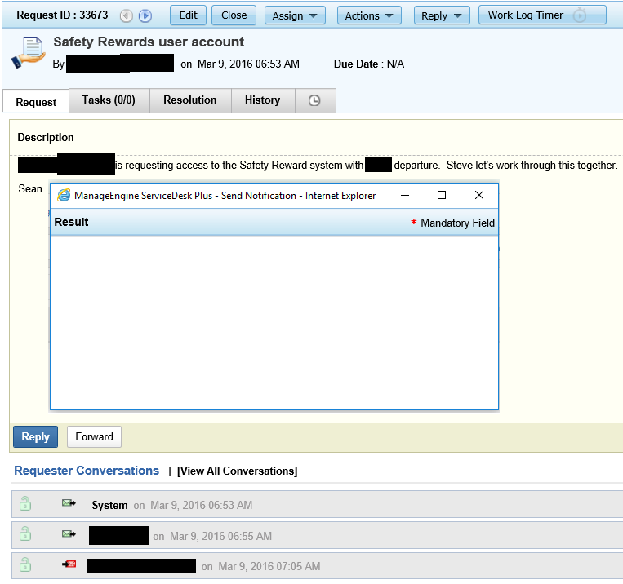623x584 pixels.
Task: Open the Reply dropdown in top toolbar
Action: (x=442, y=15)
